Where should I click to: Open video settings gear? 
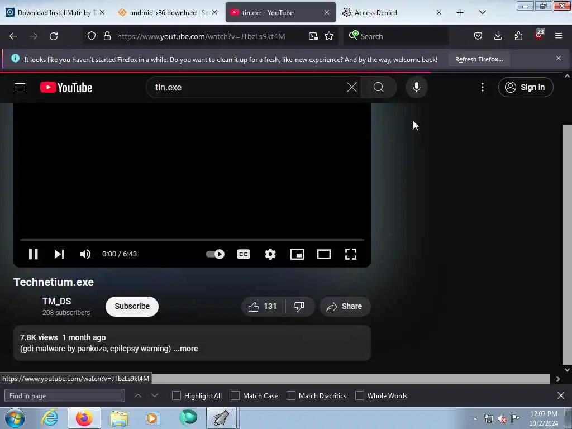tap(270, 254)
